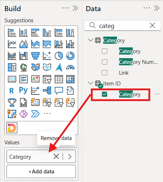This screenshot has width=163, height=182.
Task: Check the Category Num... field checkbox
Action: (104, 62)
